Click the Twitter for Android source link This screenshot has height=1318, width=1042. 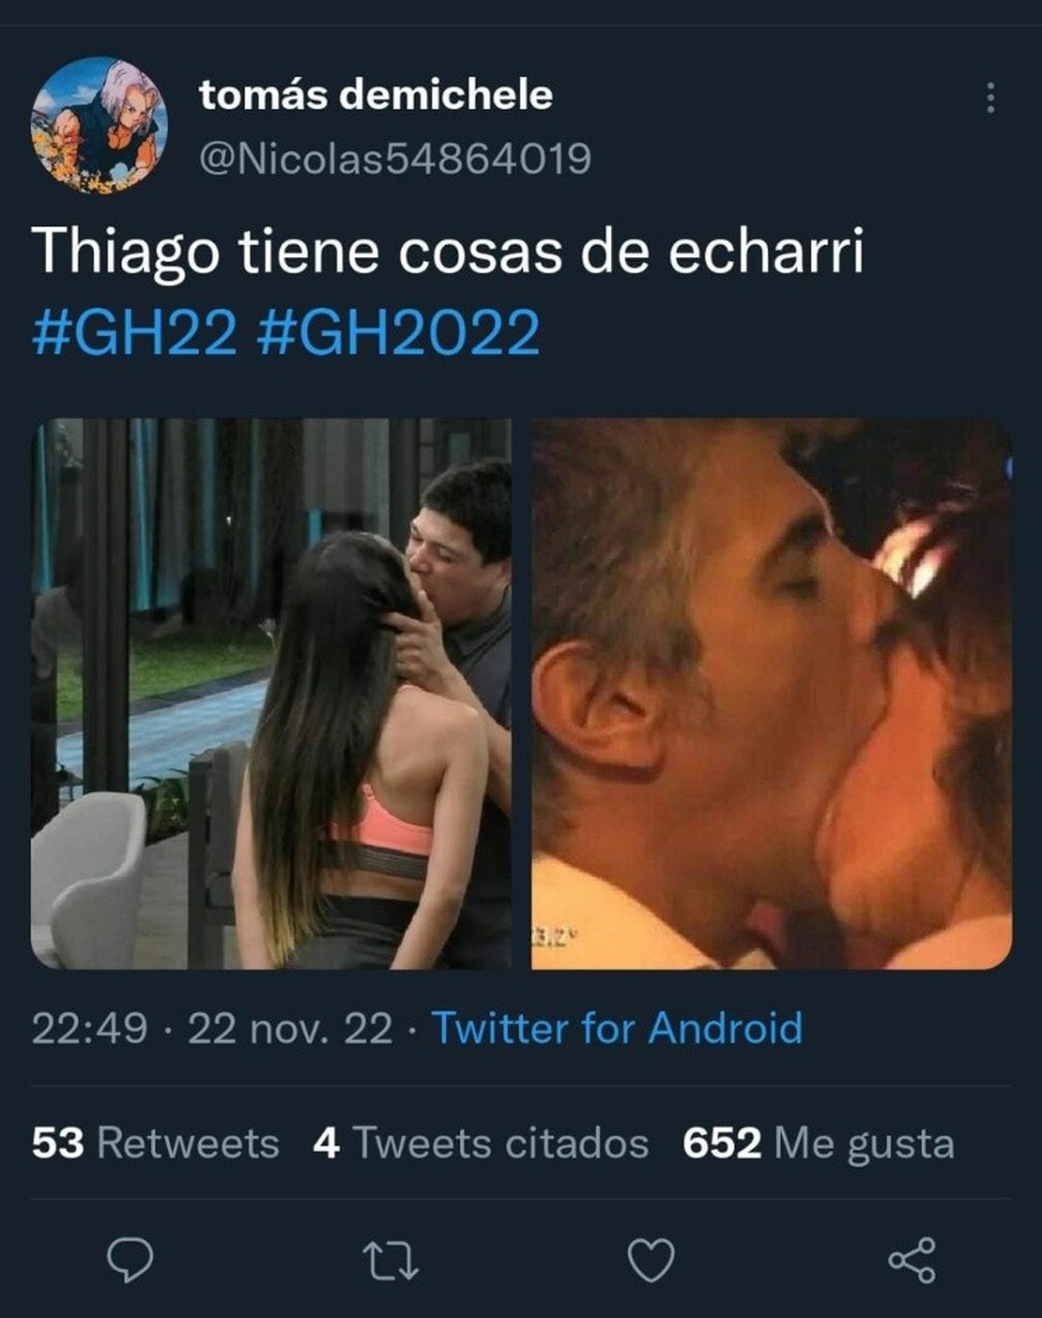click(x=617, y=1028)
